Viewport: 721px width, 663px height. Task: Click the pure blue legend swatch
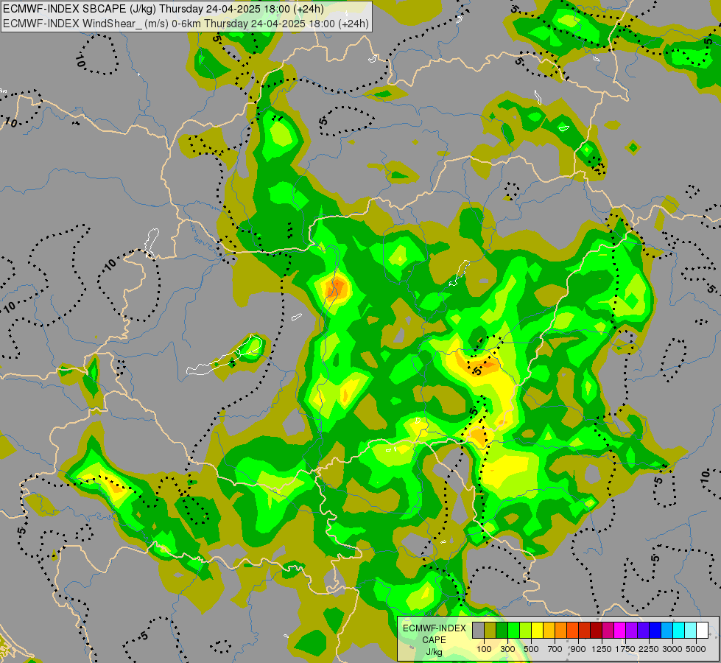point(655,630)
